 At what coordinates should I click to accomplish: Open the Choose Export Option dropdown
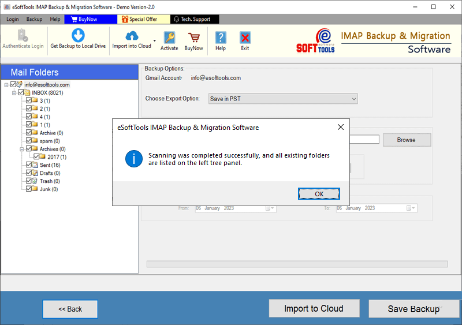tap(282, 99)
